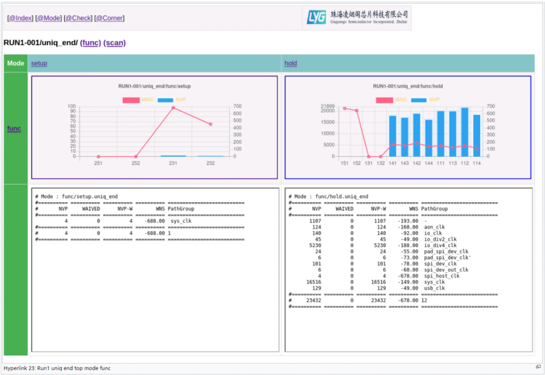545x375 pixels.
Task: Click the setup column header link
Action: tap(39, 63)
